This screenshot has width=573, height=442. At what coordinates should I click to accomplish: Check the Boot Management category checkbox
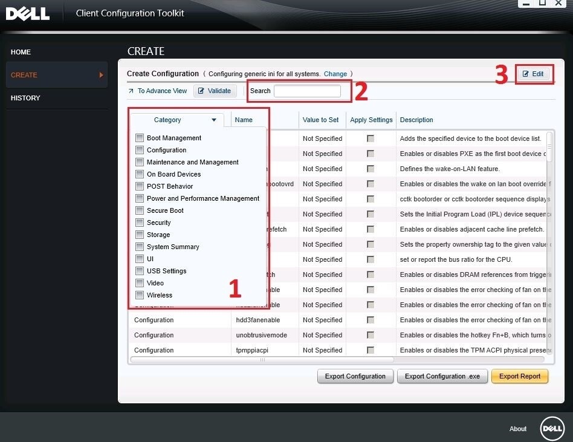(139, 138)
